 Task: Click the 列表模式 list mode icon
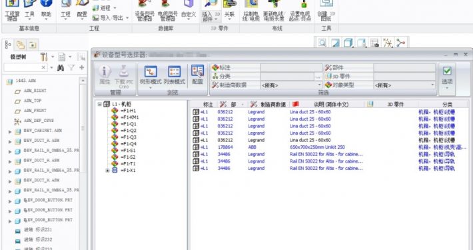coord(174,71)
